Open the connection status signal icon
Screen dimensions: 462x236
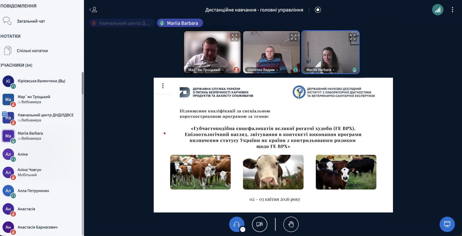[437, 10]
